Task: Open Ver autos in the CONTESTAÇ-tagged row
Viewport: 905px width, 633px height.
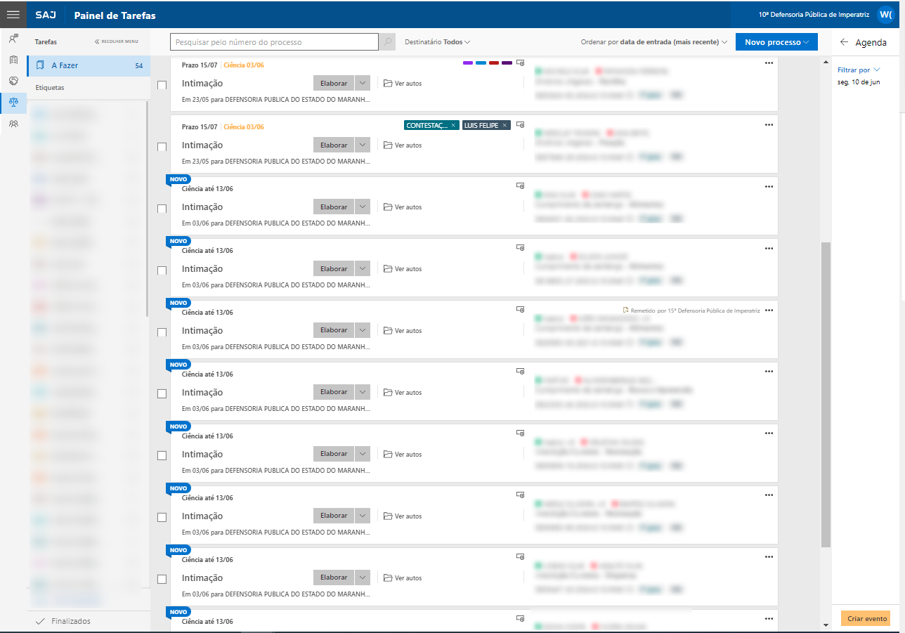Action: 403,145
